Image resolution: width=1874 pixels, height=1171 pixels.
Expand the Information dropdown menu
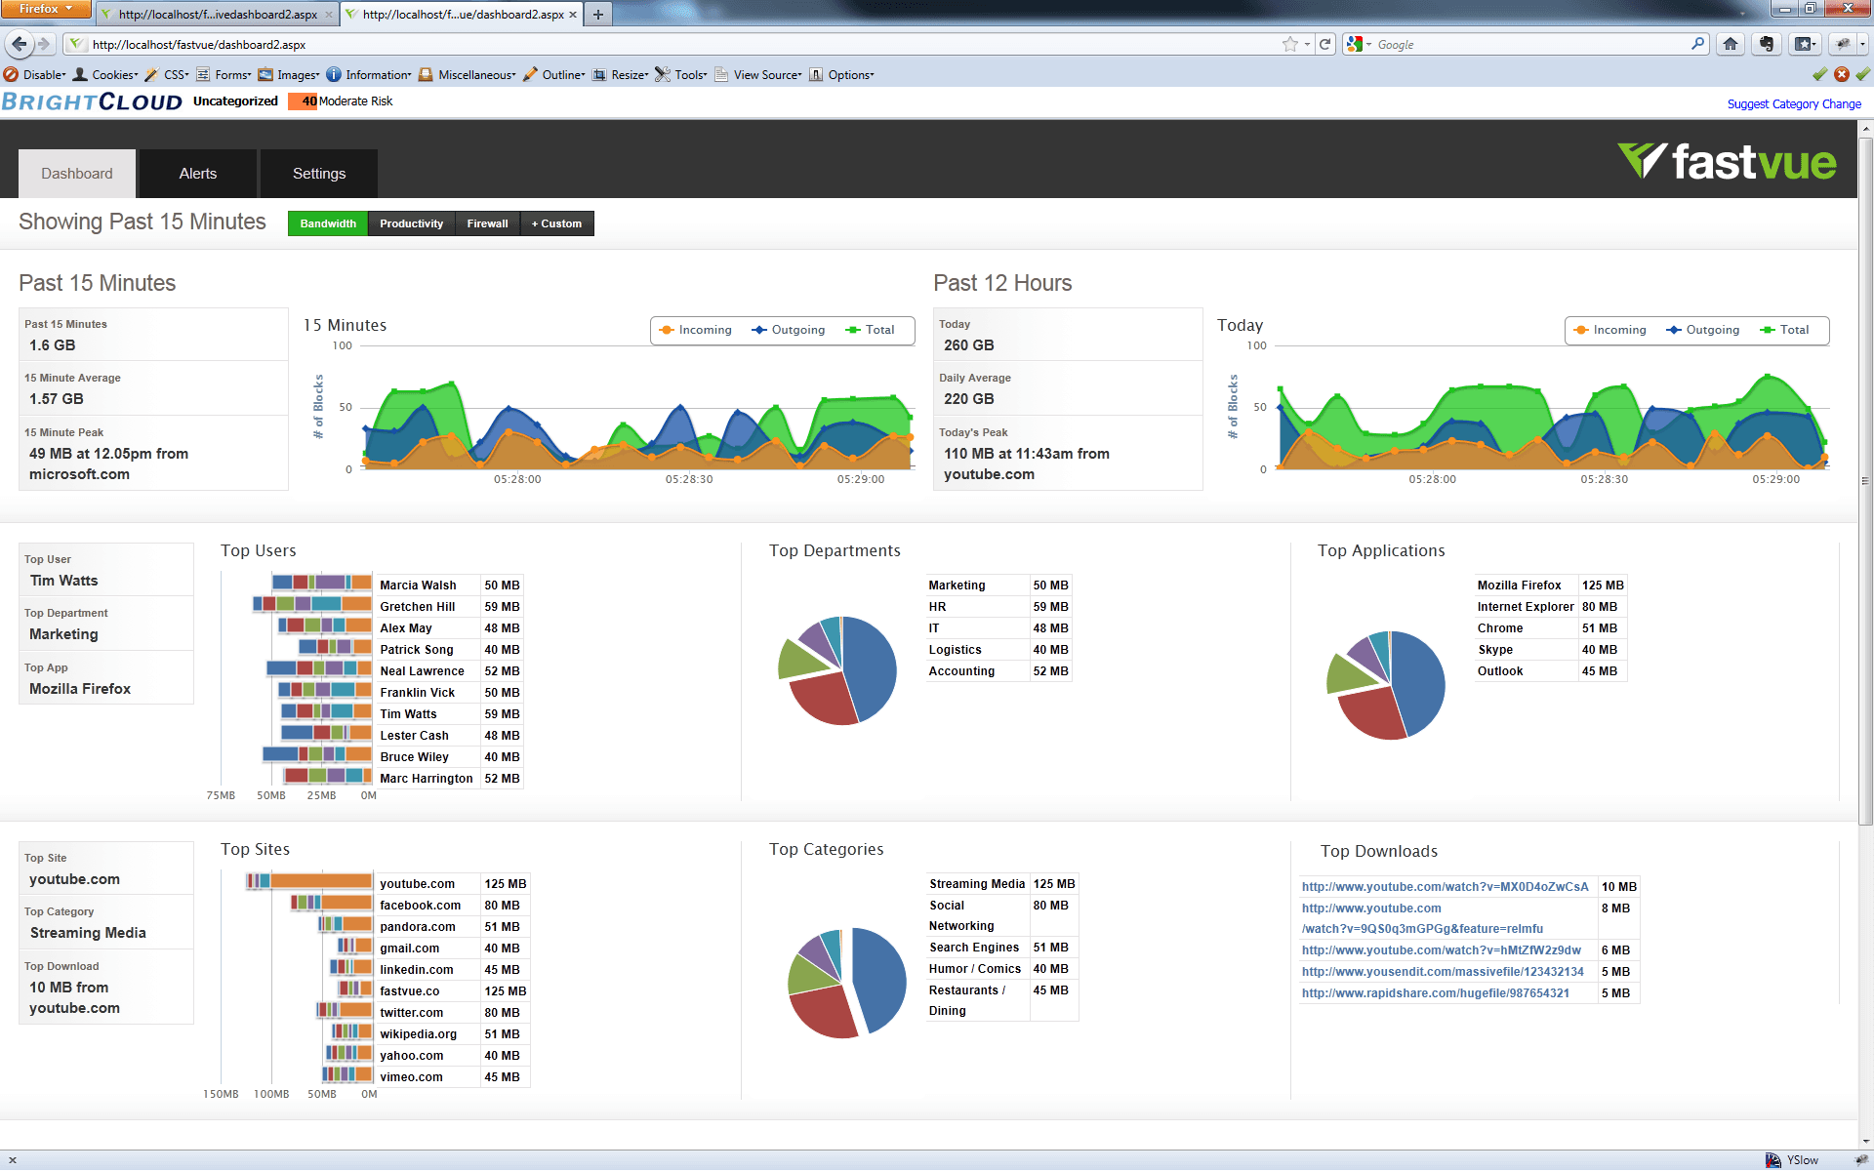click(369, 75)
